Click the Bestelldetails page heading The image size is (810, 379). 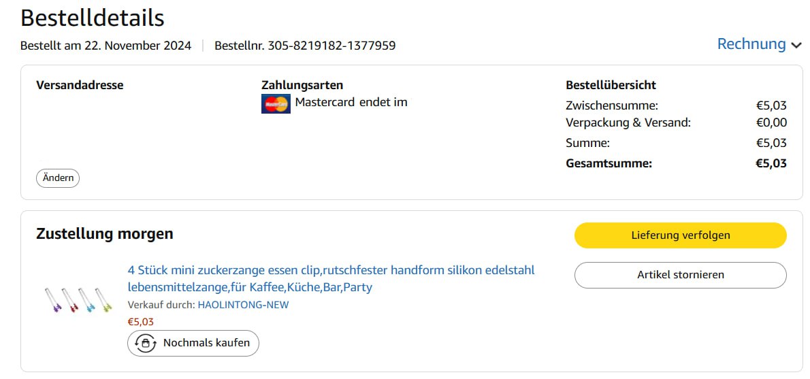click(93, 18)
